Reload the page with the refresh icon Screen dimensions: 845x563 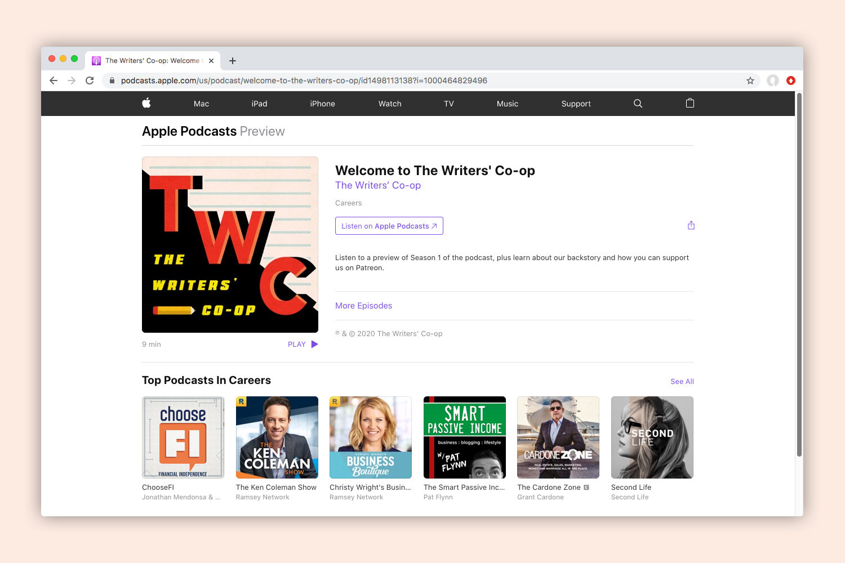point(90,81)
